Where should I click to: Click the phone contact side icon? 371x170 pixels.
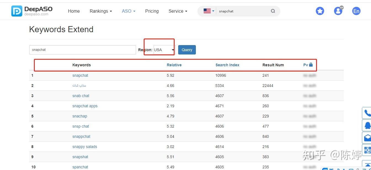point(367,113)
